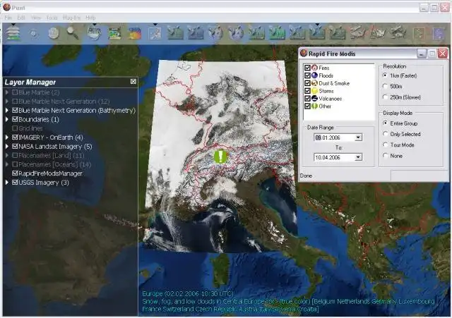Uncheck the Fires checkbox
The width and height of the screenshot is (452, 318).
pos(307,68)
